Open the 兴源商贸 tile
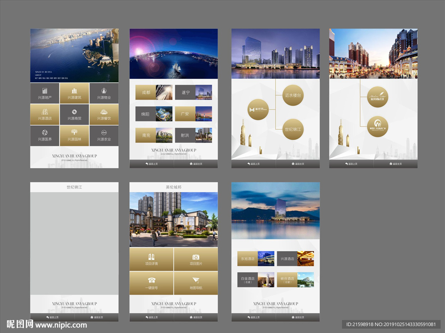 [x=74, y=114]
